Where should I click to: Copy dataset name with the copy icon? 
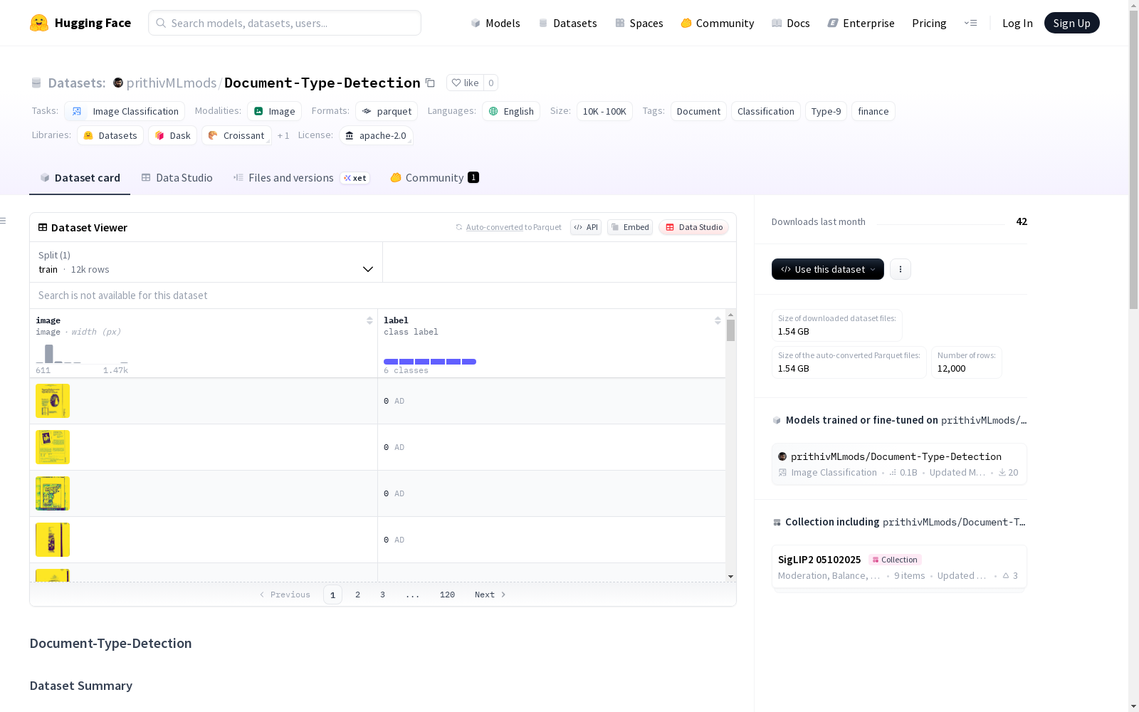430,83
